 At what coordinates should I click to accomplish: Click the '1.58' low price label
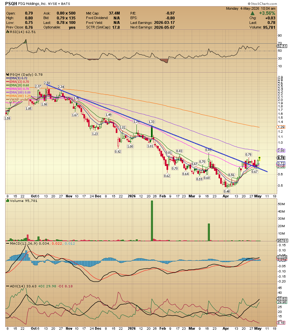7,118
